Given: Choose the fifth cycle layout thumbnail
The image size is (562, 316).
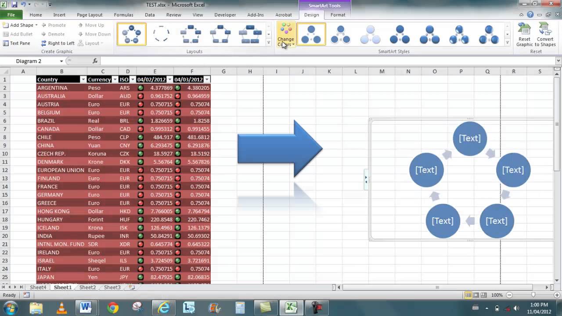Looking at the screenshot, I should point(250,34).
